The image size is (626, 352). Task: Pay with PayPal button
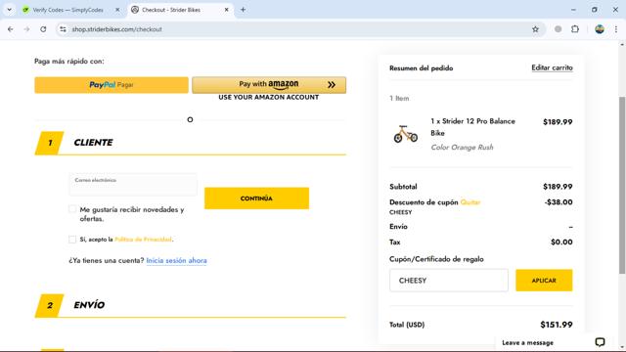[x=112, y=85]
